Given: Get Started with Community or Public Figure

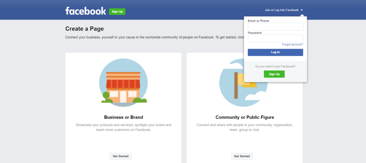Looking at the screenshot, I should click(x=242, y=156).
